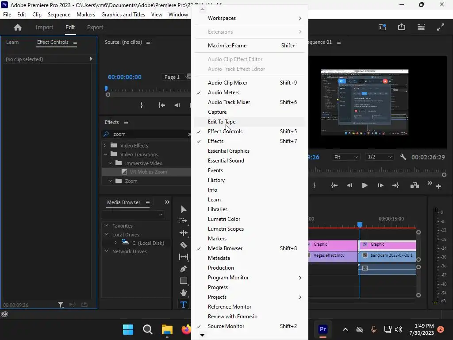Open the Effects panel menu icon

pyautogui.click(x=126, y=122)
